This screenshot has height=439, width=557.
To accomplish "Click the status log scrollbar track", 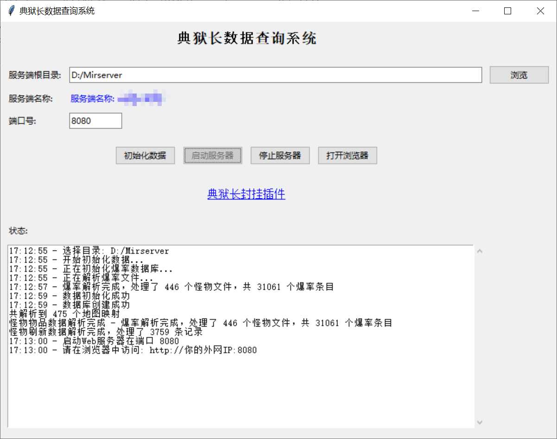I will tap(480, 338).
